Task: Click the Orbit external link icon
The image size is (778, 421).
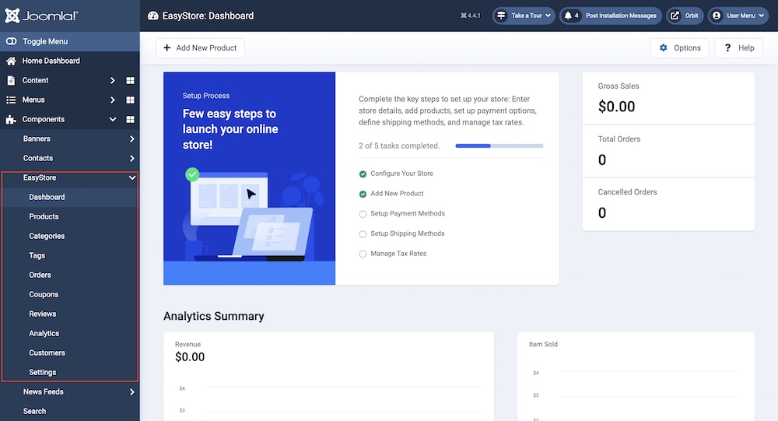Action: click(674, 16)
